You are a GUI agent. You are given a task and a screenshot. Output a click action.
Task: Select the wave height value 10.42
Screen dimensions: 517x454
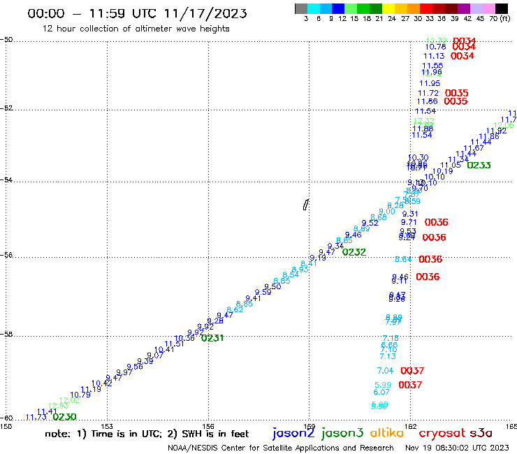pos(102,383)
